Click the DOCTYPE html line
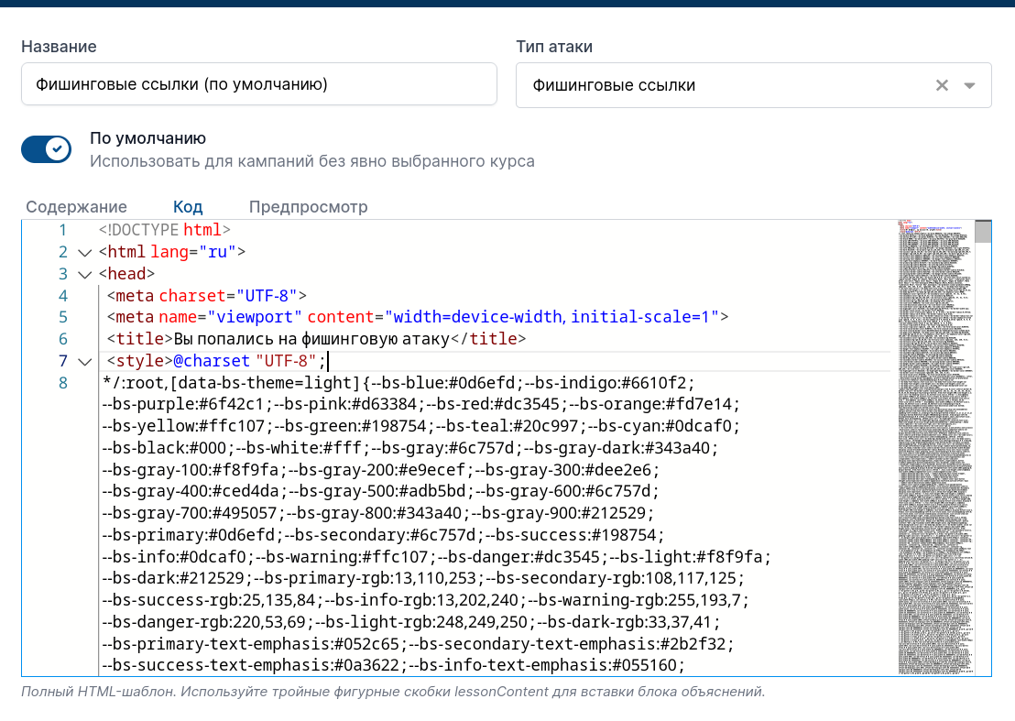 pos(164,231)
